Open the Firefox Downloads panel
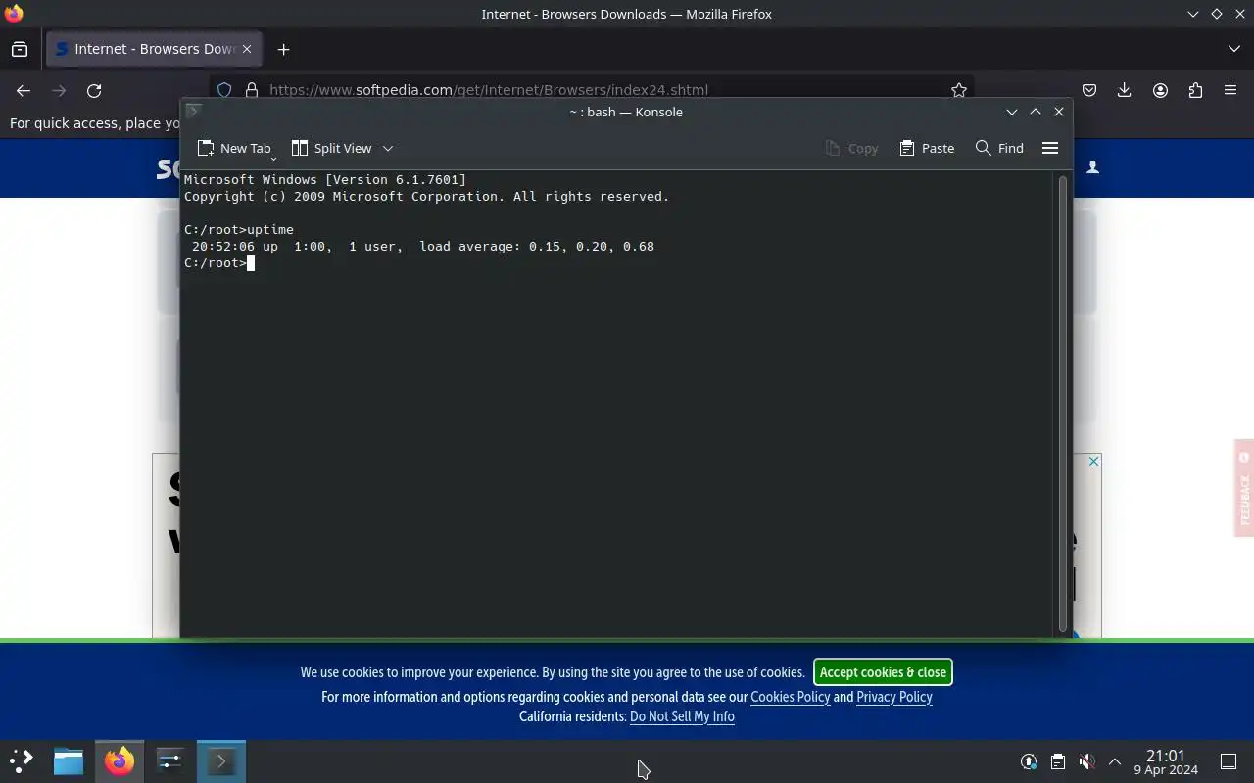Viewport: 1254px width, 783px height. 1125,90
